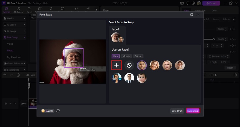Switch to the Mosaic option tab

tap(126, 56)
